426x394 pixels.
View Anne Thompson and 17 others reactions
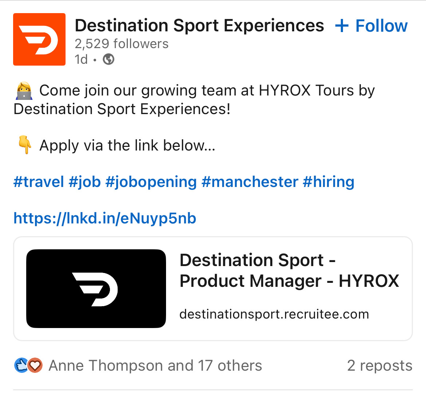pos(155,365)
